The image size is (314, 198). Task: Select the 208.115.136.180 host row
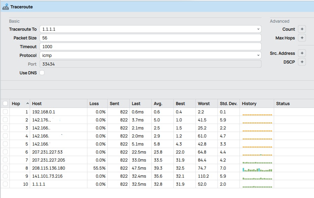(x=49, y=168)
